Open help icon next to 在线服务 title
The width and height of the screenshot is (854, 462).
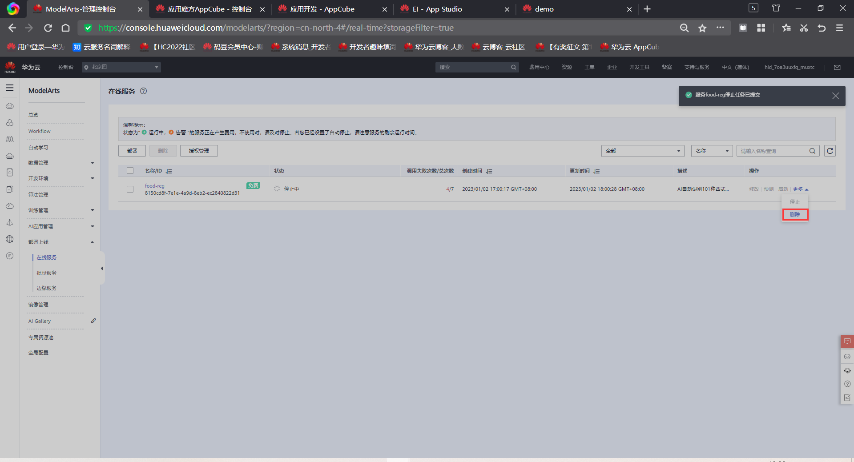tap(143, 91)
